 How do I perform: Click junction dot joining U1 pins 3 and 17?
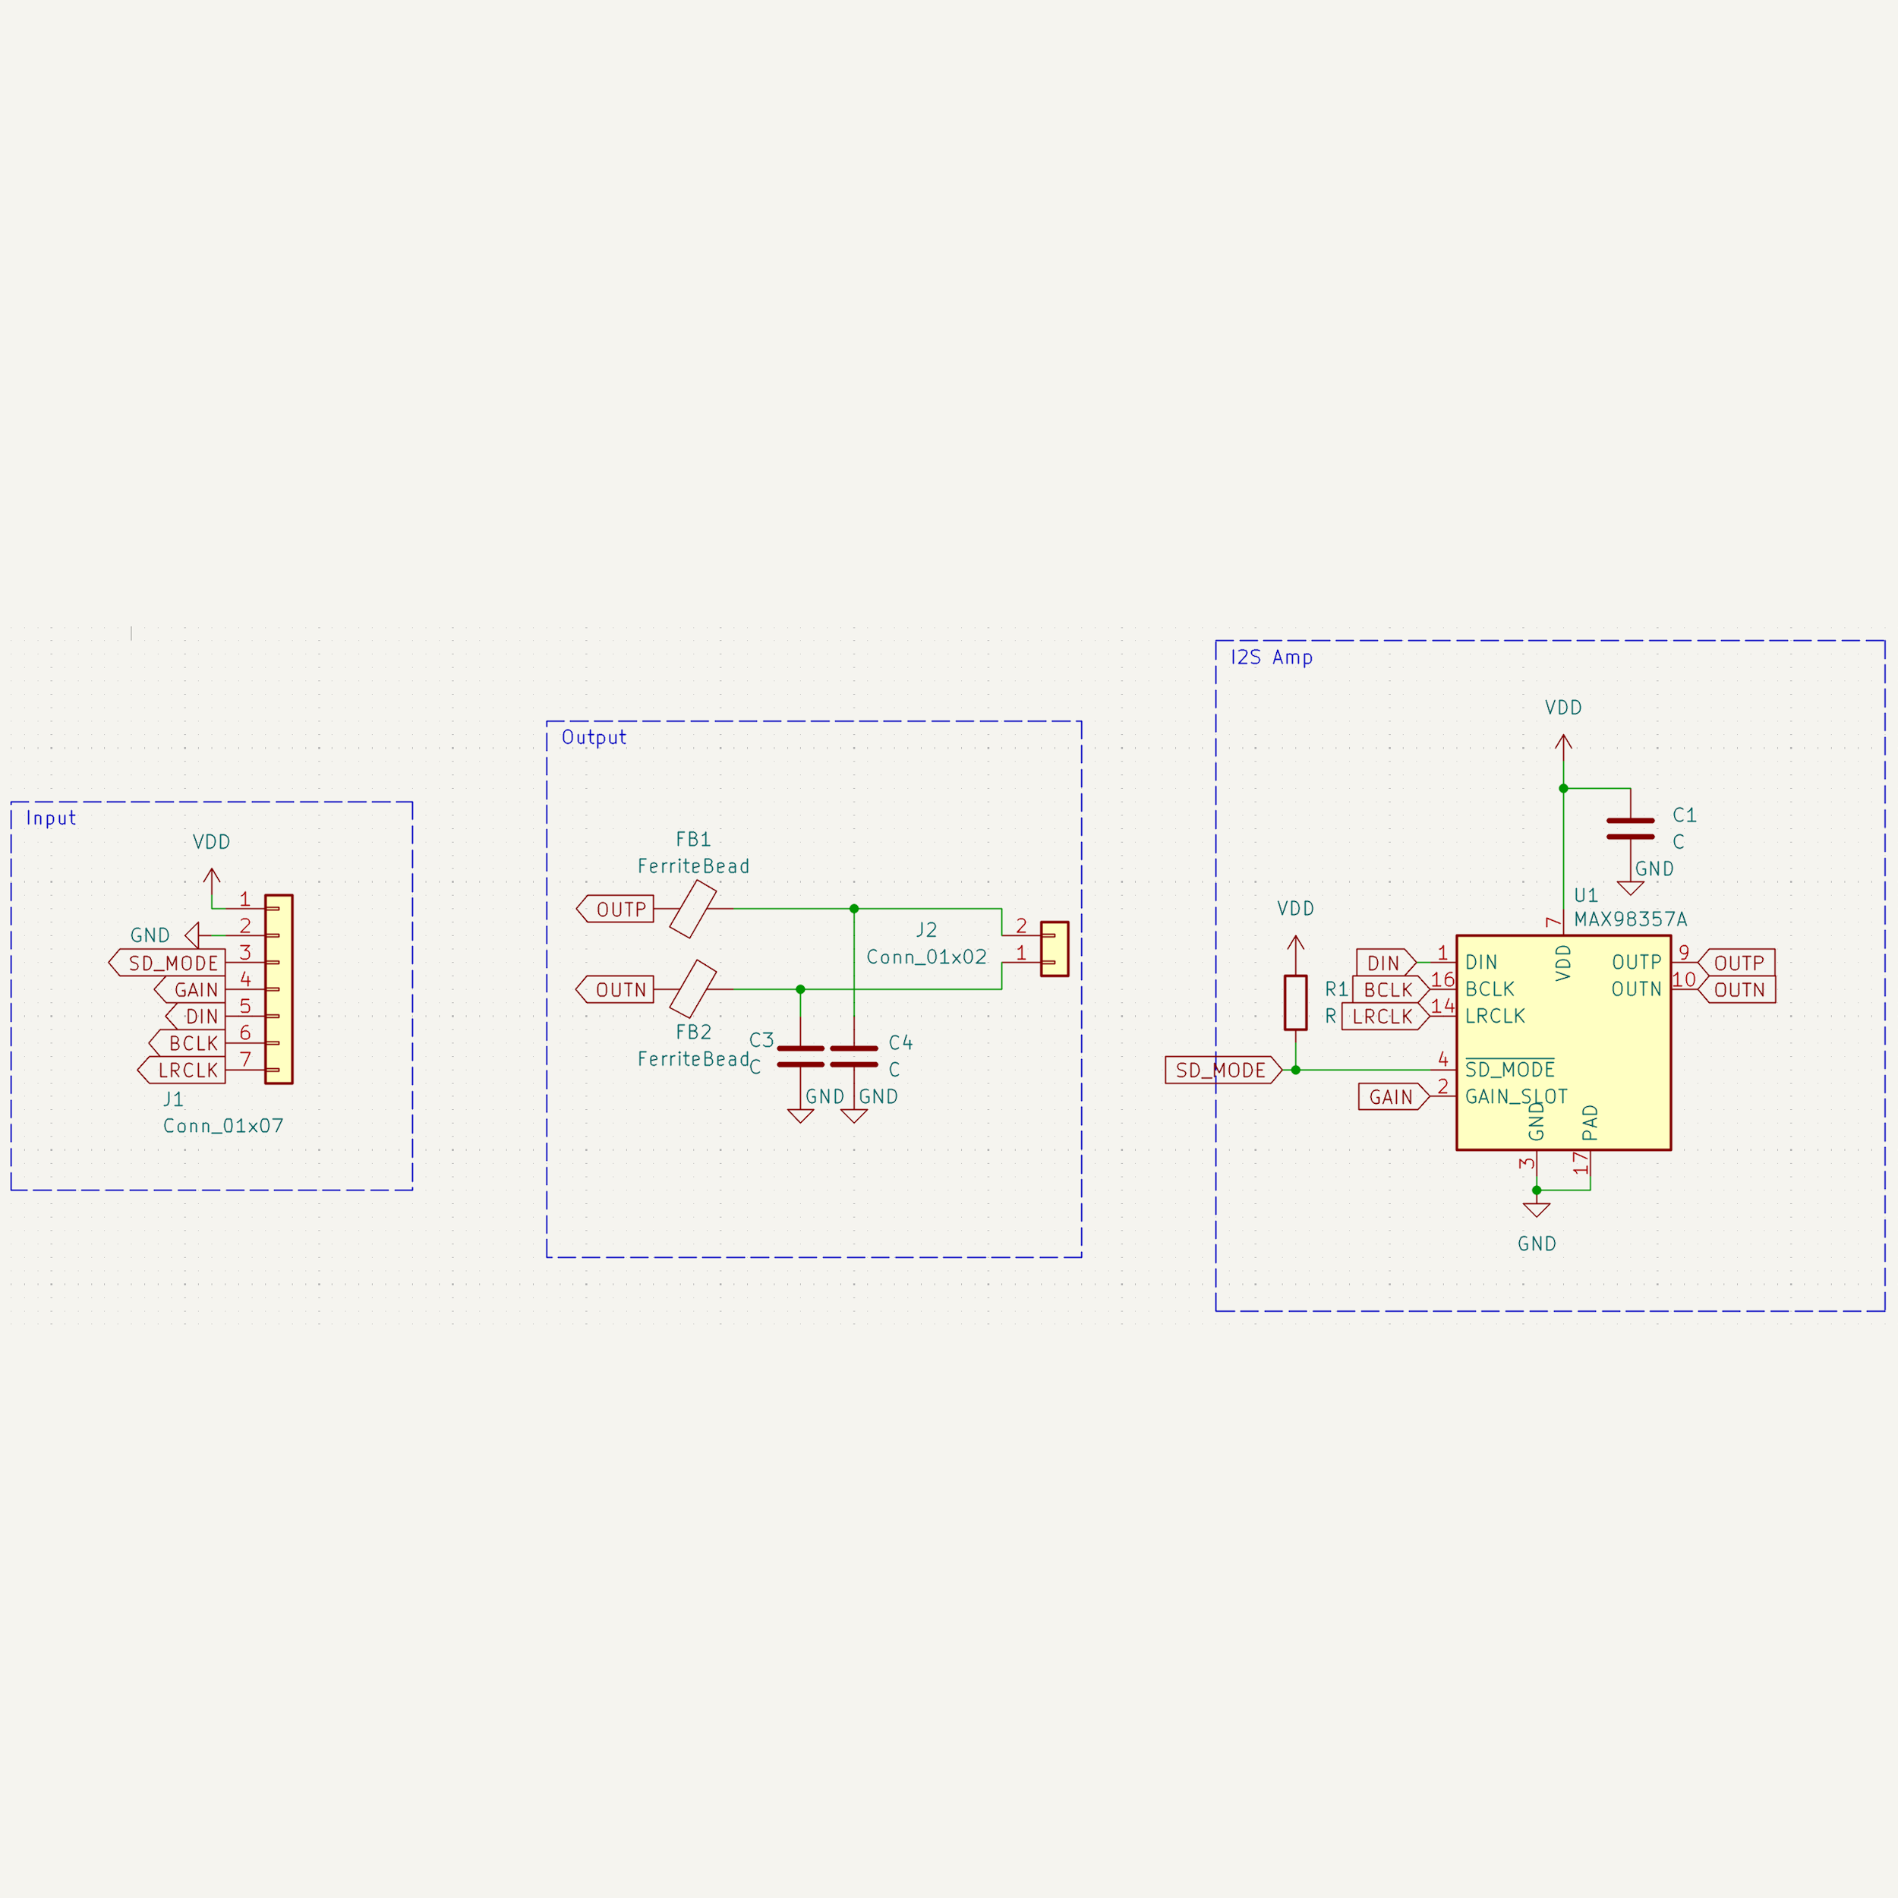(1537, 1190)
